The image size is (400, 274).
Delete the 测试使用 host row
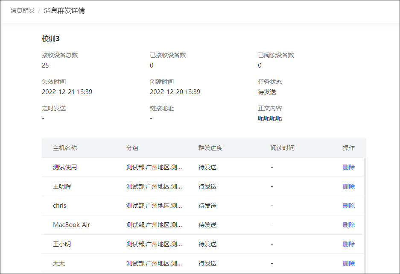point(348,167)
